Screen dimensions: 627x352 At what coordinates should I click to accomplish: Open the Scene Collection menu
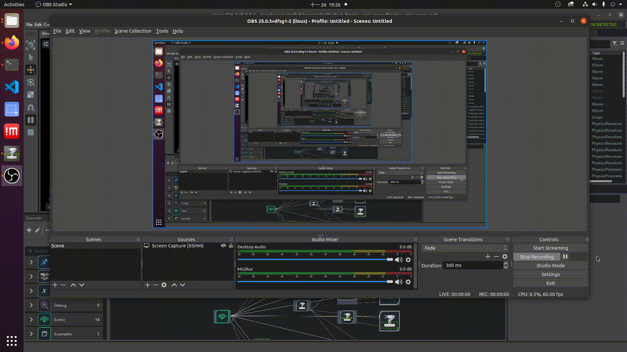133,31
